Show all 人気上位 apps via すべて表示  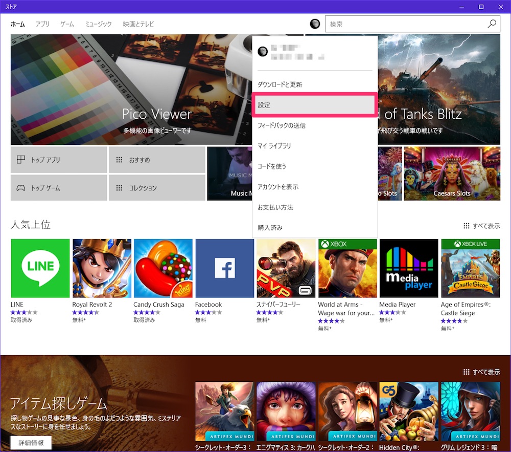(x=482, y=226)
